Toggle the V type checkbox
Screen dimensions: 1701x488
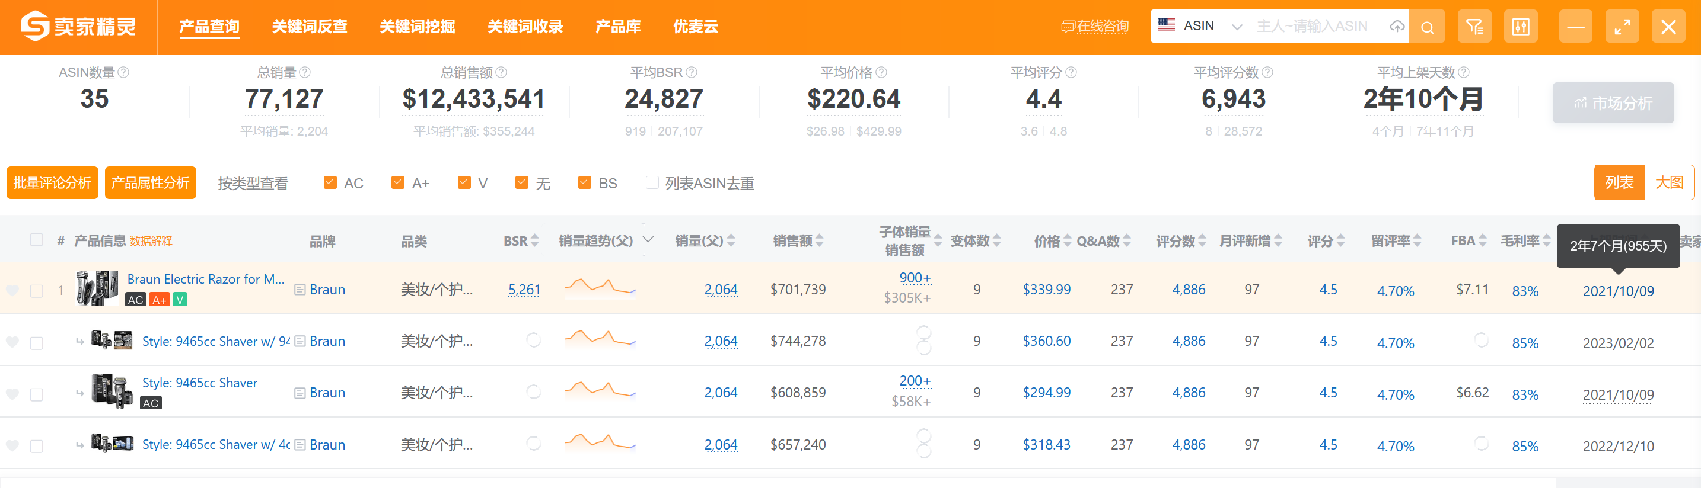[x=464, y=182]
